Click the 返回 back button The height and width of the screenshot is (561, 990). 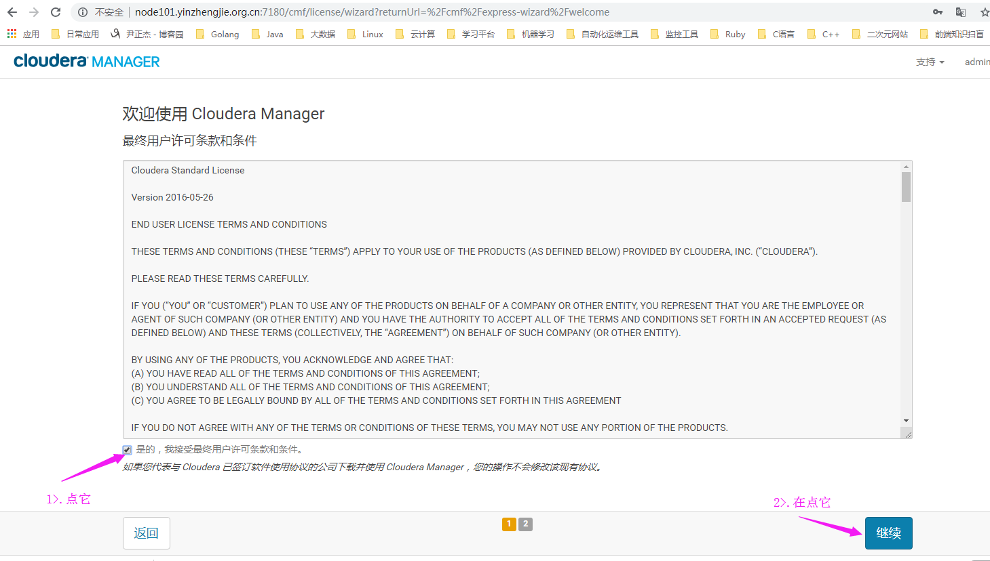click(x=147, y=533)
